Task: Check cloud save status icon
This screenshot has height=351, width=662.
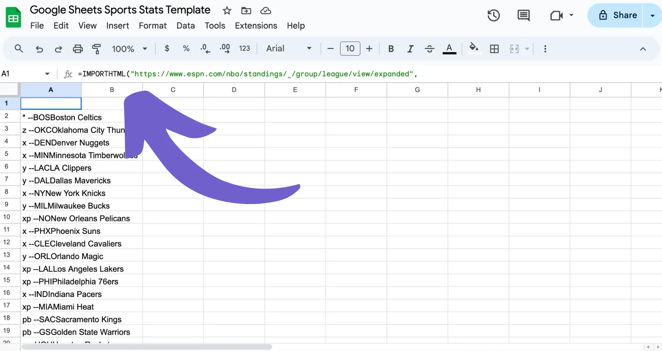Action: [265, 11]
